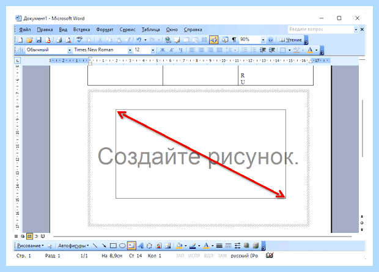Open the 3-D style options

pyautogui.click(x=256, y=246)
